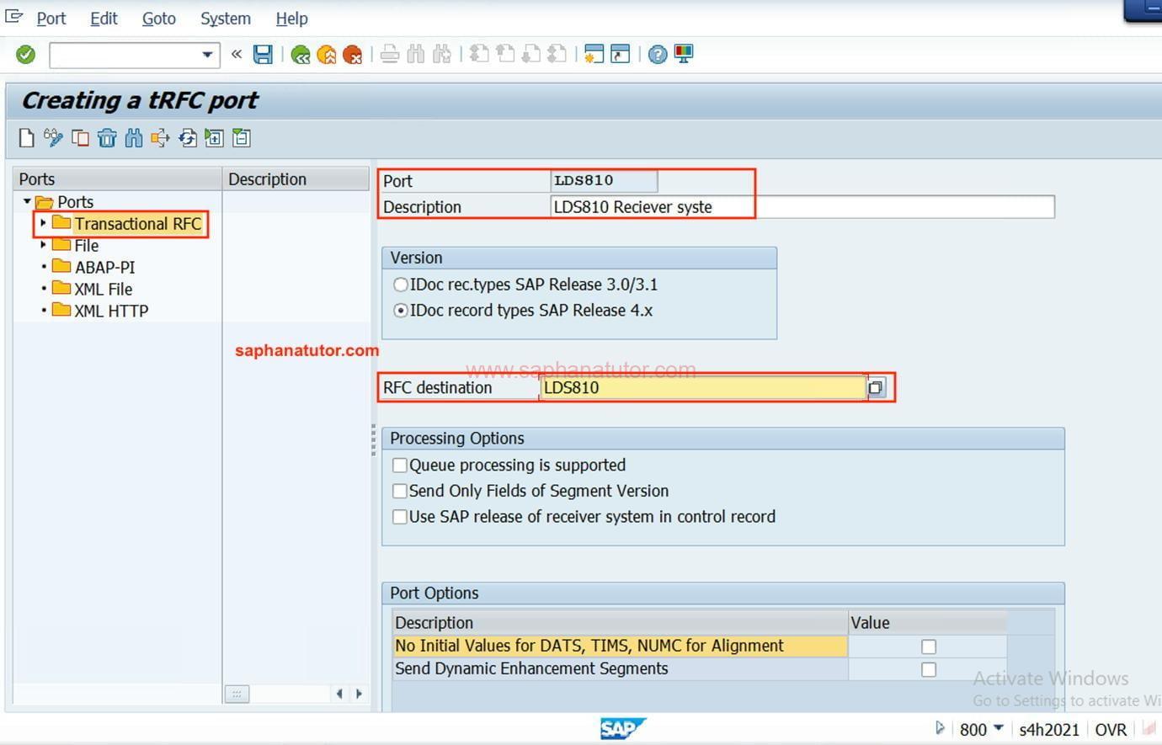Click the Create new document icon
The height and width of the screenshot is (745, 1162).
click(x=27, y=138)
